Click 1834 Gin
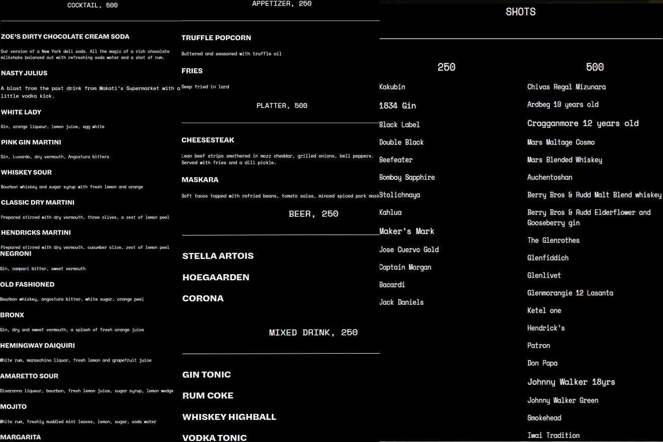 pyautogui.click(x=398, y=106)
